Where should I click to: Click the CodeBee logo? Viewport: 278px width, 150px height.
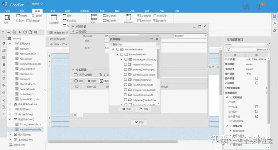(x=5, y=4)
